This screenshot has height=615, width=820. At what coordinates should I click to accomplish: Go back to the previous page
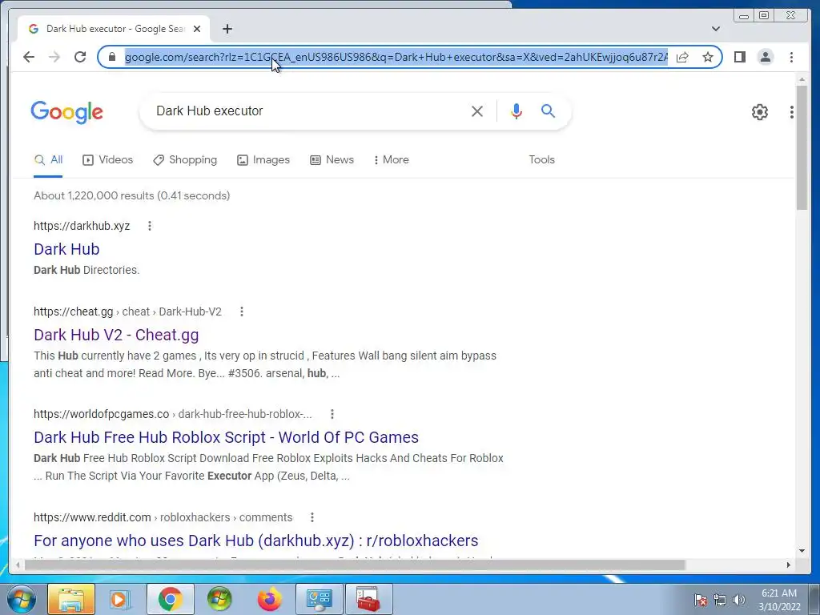tap(29, 57)
